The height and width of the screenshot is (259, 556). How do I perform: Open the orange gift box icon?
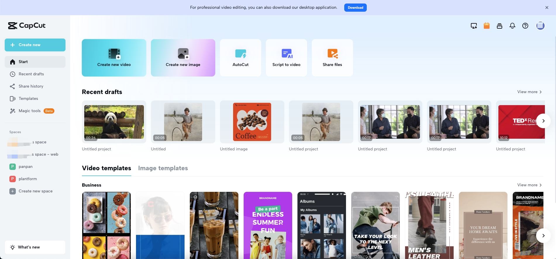click(487, 26)
